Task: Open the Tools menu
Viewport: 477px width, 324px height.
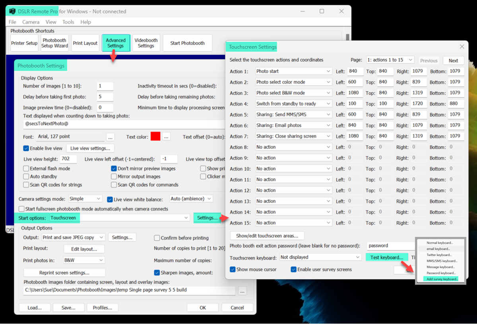Action: [x=68, y=22]
